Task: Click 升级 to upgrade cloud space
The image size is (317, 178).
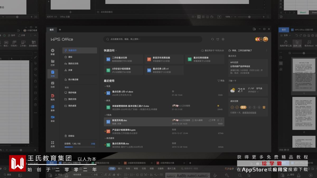Action: click(93, 144)
